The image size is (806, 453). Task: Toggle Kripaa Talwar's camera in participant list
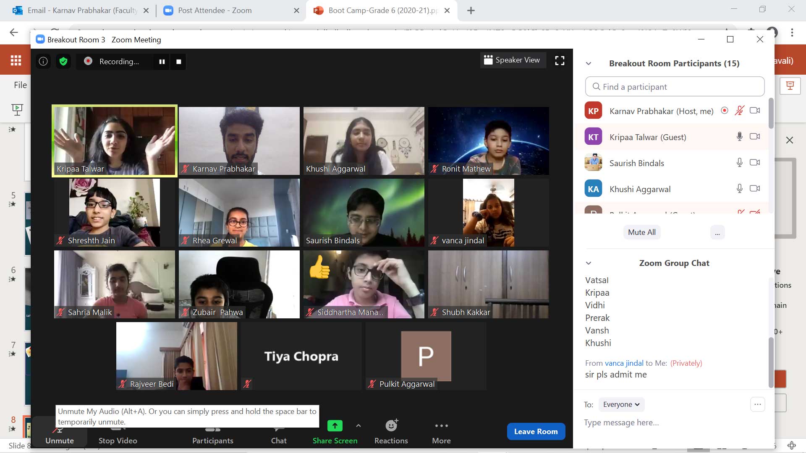tap(755, 136)
